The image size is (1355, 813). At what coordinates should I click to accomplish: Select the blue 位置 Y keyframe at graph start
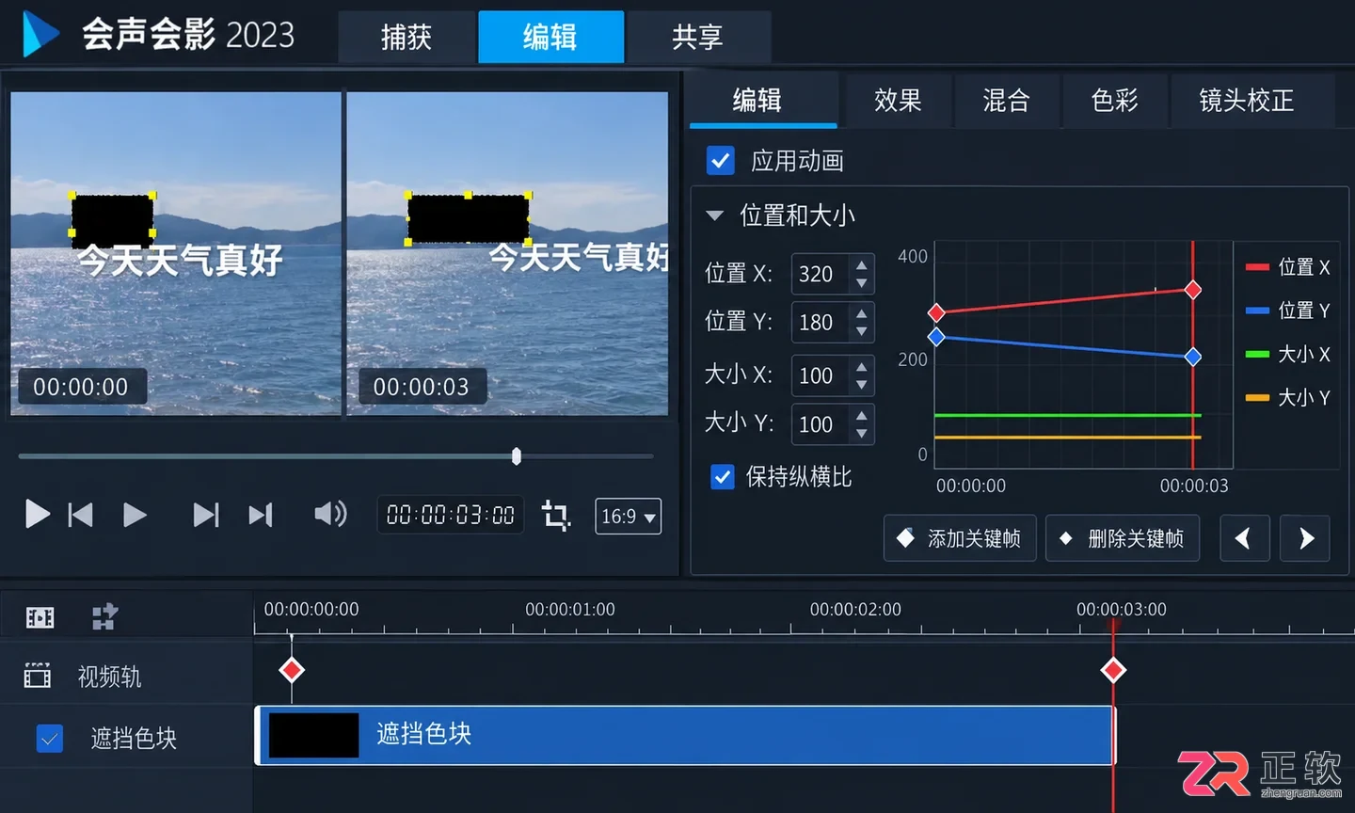point(936,336)
